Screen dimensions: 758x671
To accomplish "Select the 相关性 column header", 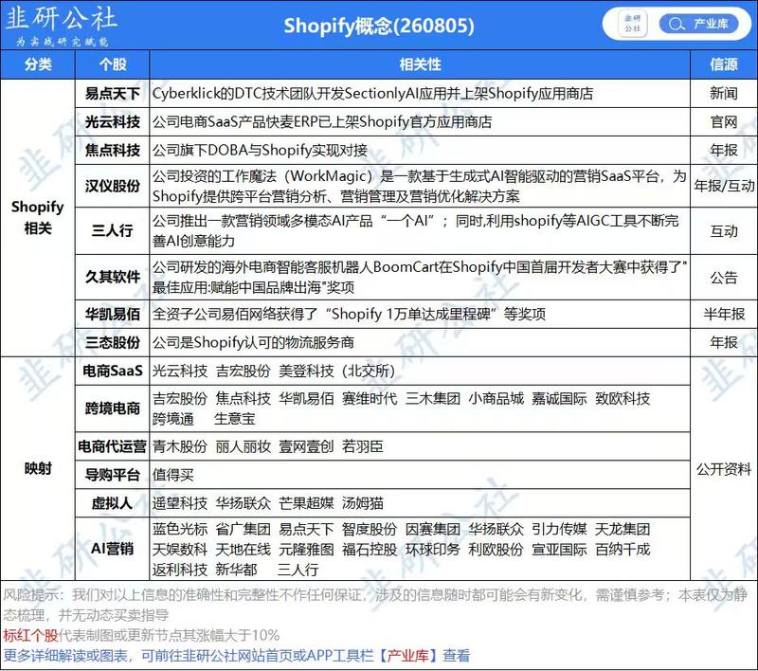I will 420,64.
